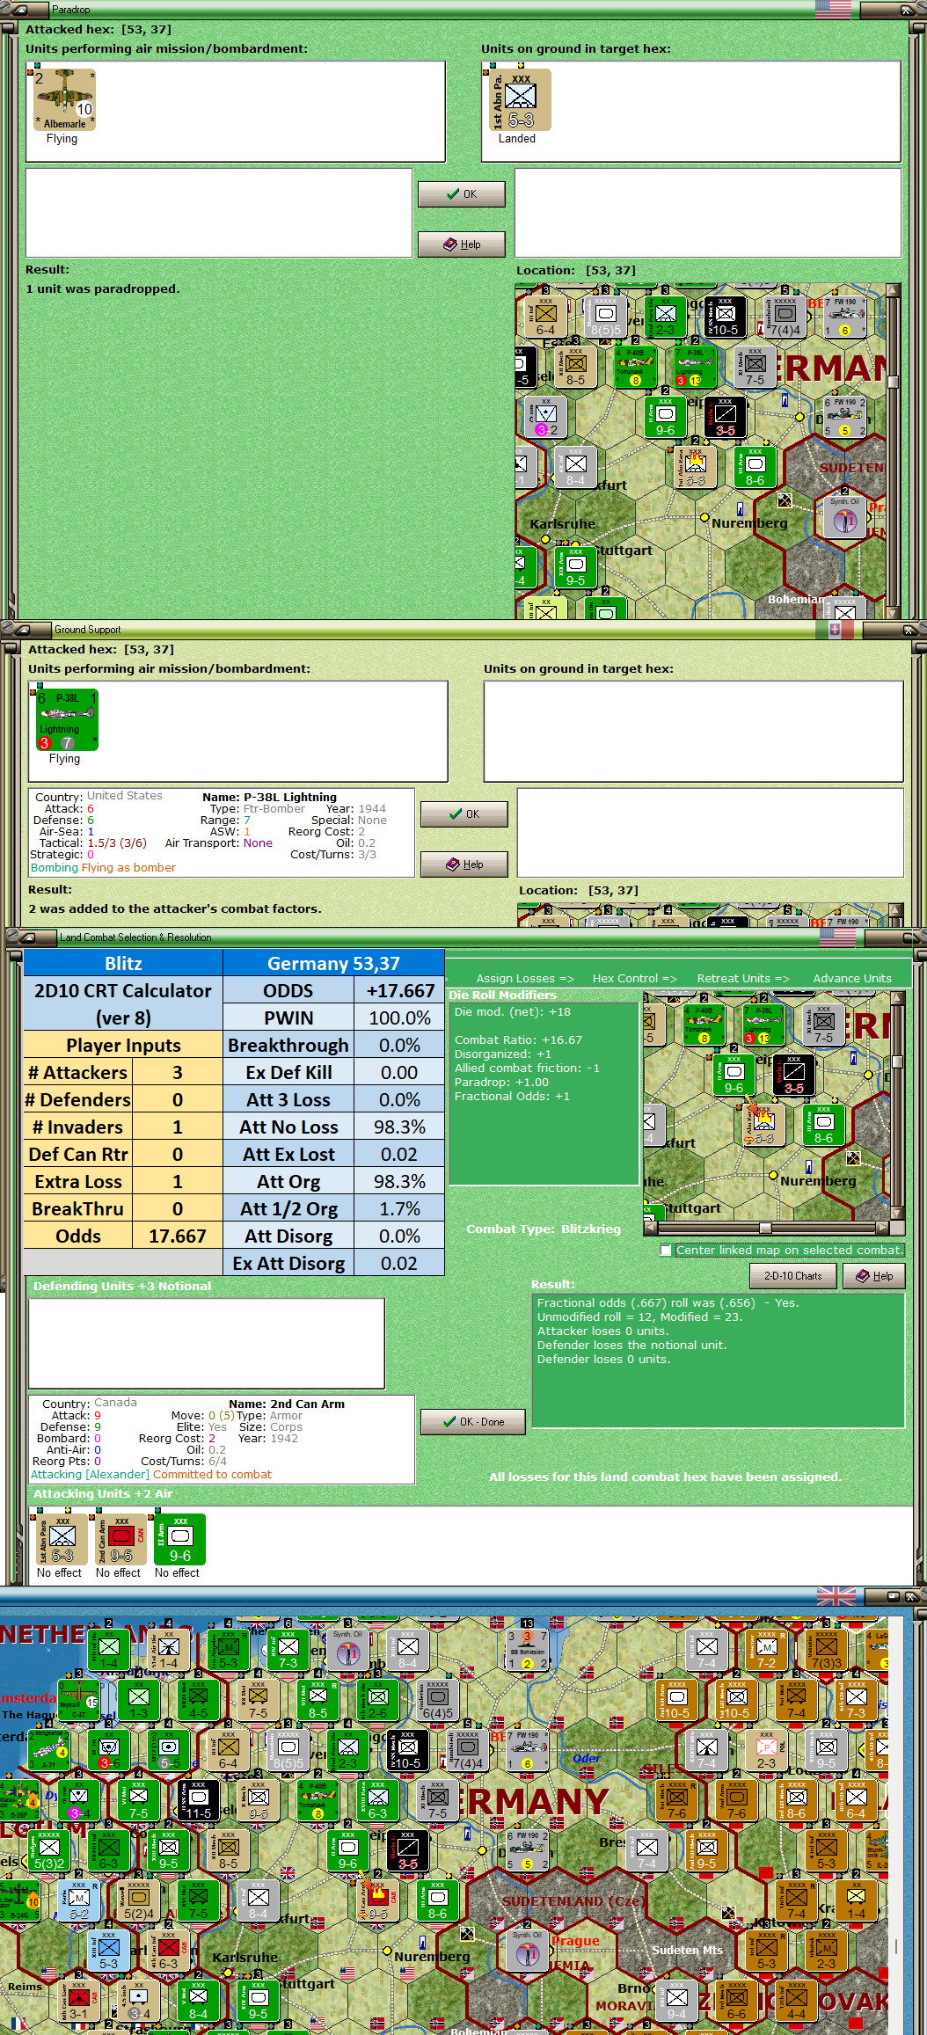Open the Advance Units menu

coord(852,978)
